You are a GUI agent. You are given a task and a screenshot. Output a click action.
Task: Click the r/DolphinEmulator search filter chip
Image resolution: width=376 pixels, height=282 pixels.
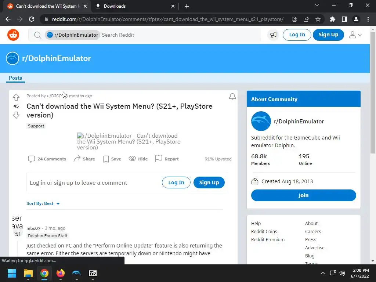(x=72, y=35)
